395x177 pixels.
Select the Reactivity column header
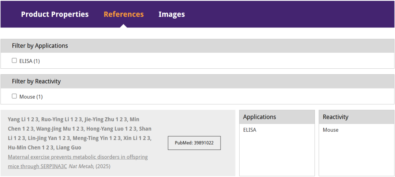357,117
